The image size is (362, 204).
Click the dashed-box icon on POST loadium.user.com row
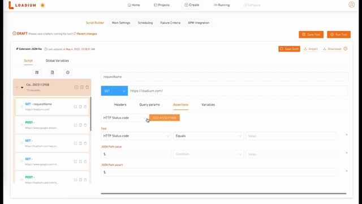(75, 180)
